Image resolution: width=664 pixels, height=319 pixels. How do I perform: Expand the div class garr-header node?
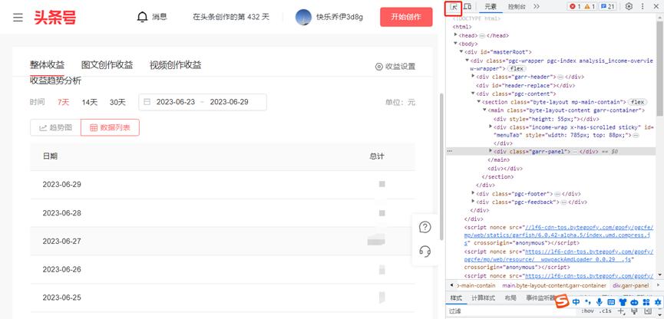click(473, 77)
